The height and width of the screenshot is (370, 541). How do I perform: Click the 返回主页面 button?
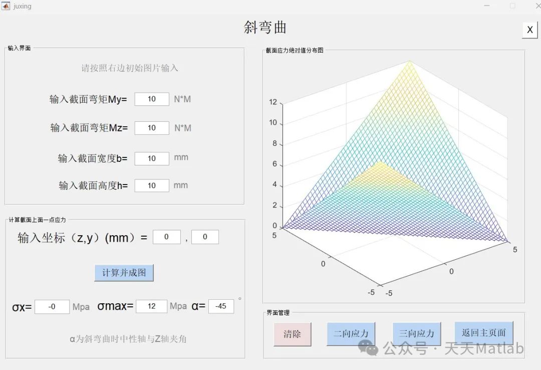484,333
